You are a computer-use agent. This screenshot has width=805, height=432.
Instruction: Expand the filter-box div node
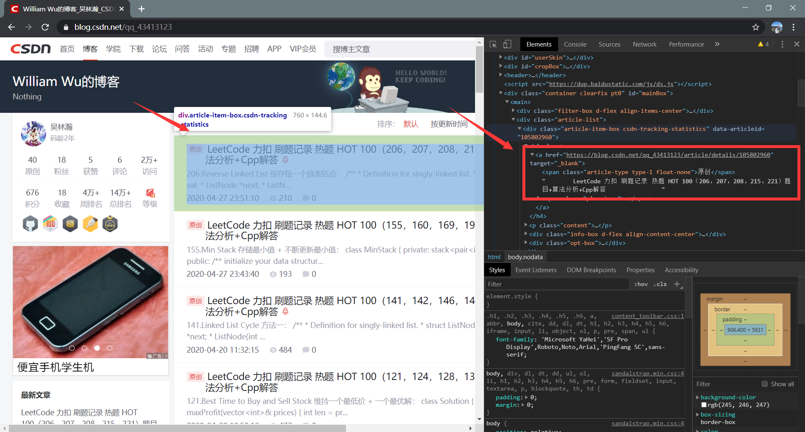click(513, 111)
